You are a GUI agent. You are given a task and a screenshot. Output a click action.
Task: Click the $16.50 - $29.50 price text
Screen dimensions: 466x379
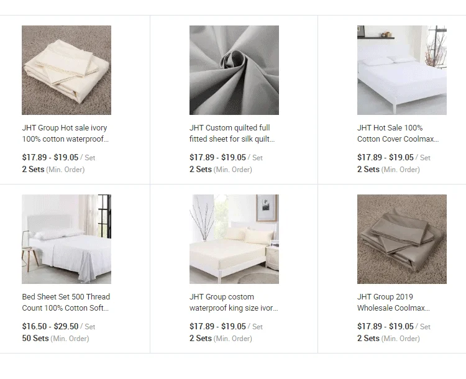click(50, 326)
